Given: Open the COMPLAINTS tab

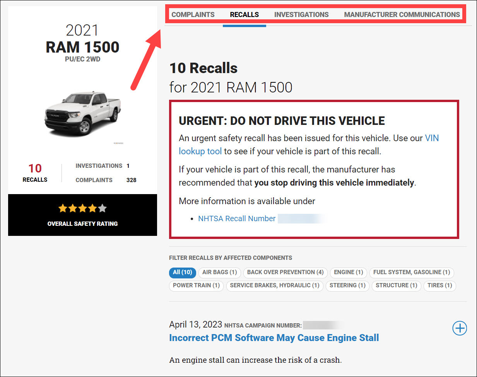Looking at the screenshot, I should [193, 14].
